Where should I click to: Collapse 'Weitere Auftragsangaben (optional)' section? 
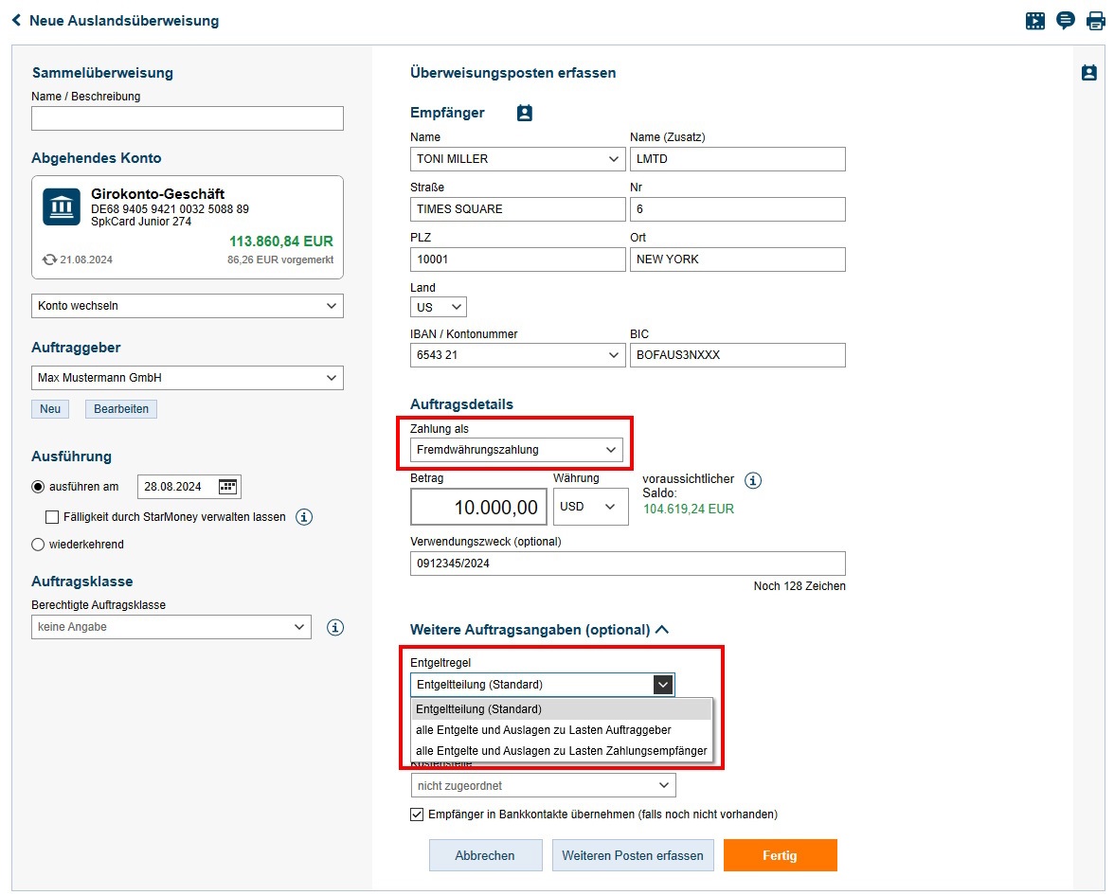click(x=662, y=629)
